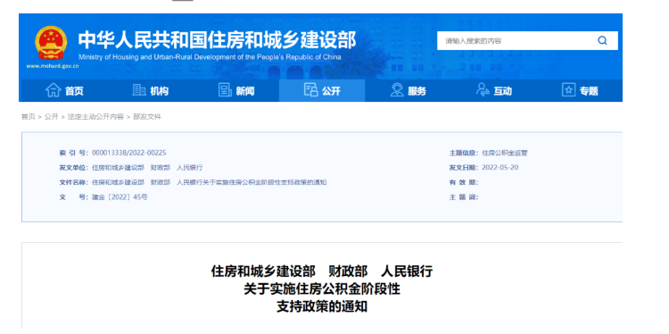Click the site title 中华人民共和国住房和城乡建设部

217,40
